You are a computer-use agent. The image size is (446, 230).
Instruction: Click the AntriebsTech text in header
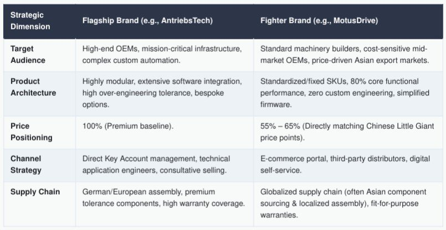click(x=185, y=21)
